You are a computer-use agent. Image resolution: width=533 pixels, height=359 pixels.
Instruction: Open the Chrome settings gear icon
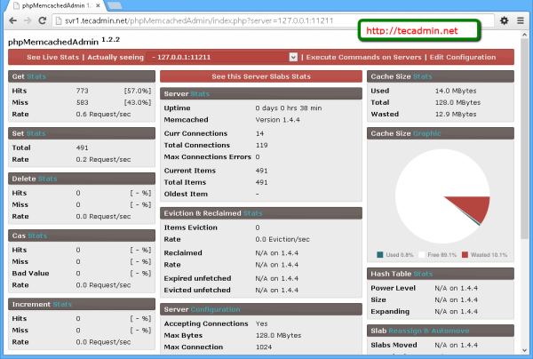pos(504,20)
